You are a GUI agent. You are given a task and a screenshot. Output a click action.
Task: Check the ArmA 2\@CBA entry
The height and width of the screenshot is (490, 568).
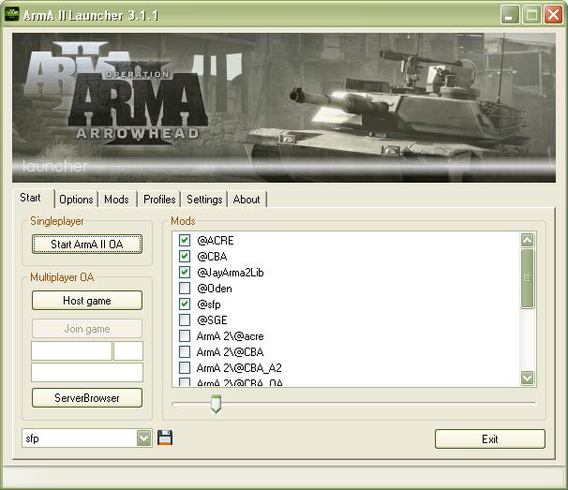[x=185, y=351]
